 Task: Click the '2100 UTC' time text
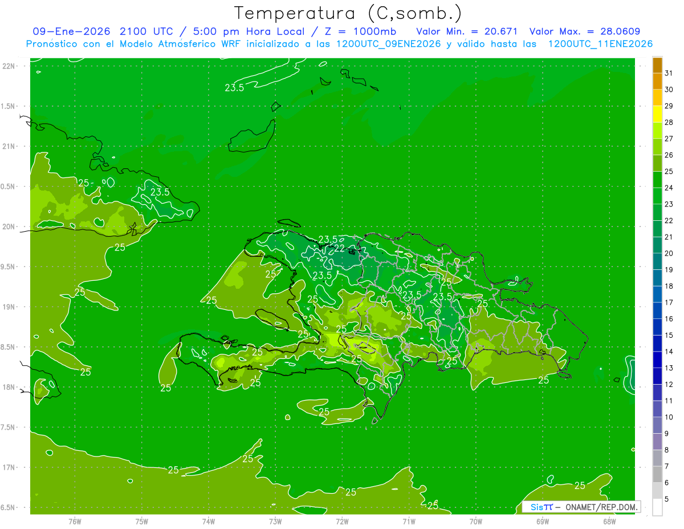click(148, 31)
